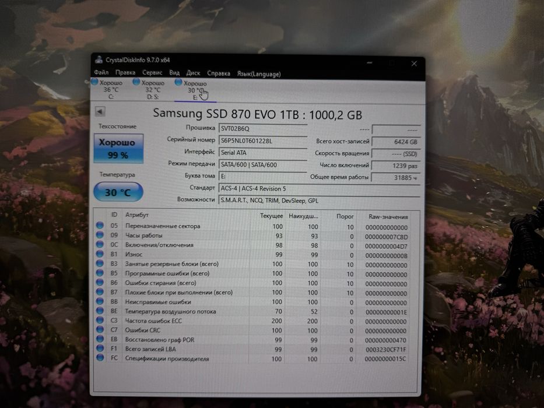Viewport: 544px width, 408px height.
Task: Open the Правка menu
Action: [x=125, y=72]
